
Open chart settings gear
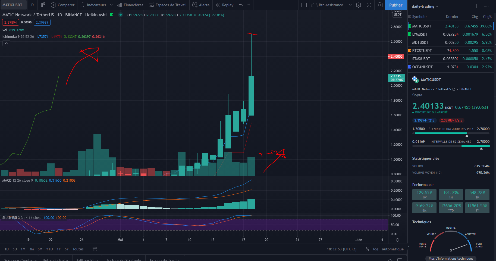pos(359,5)
